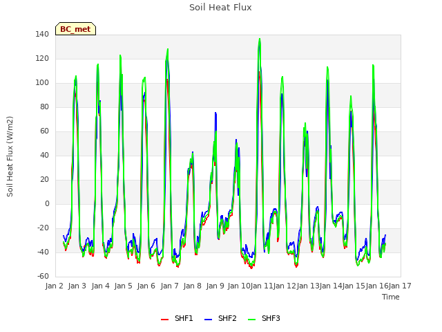Click the Jan 10 tick label
This screenshot has width=442, height=332.
pos(239,286)
